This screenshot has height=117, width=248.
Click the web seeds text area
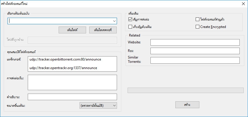point(72,82)
